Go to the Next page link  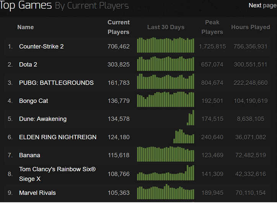[262, 5]
